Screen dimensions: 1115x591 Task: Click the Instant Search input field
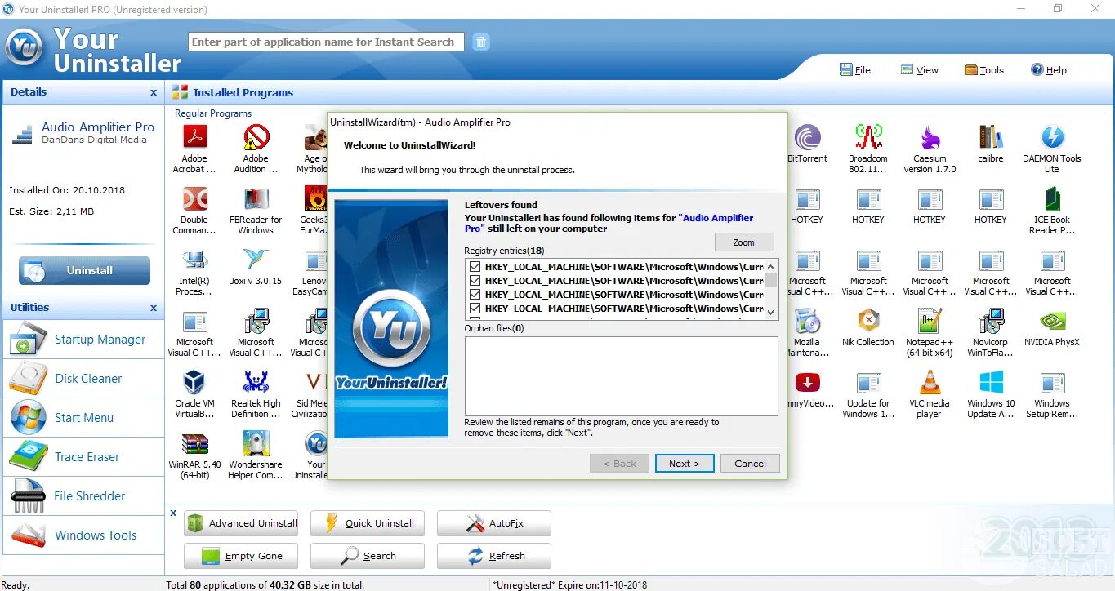[x=326, y=42]
